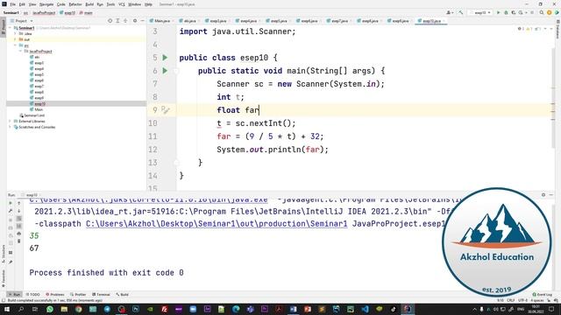
Task: Open the Profiler tool window tab
Action: click(x=78, y=294)
